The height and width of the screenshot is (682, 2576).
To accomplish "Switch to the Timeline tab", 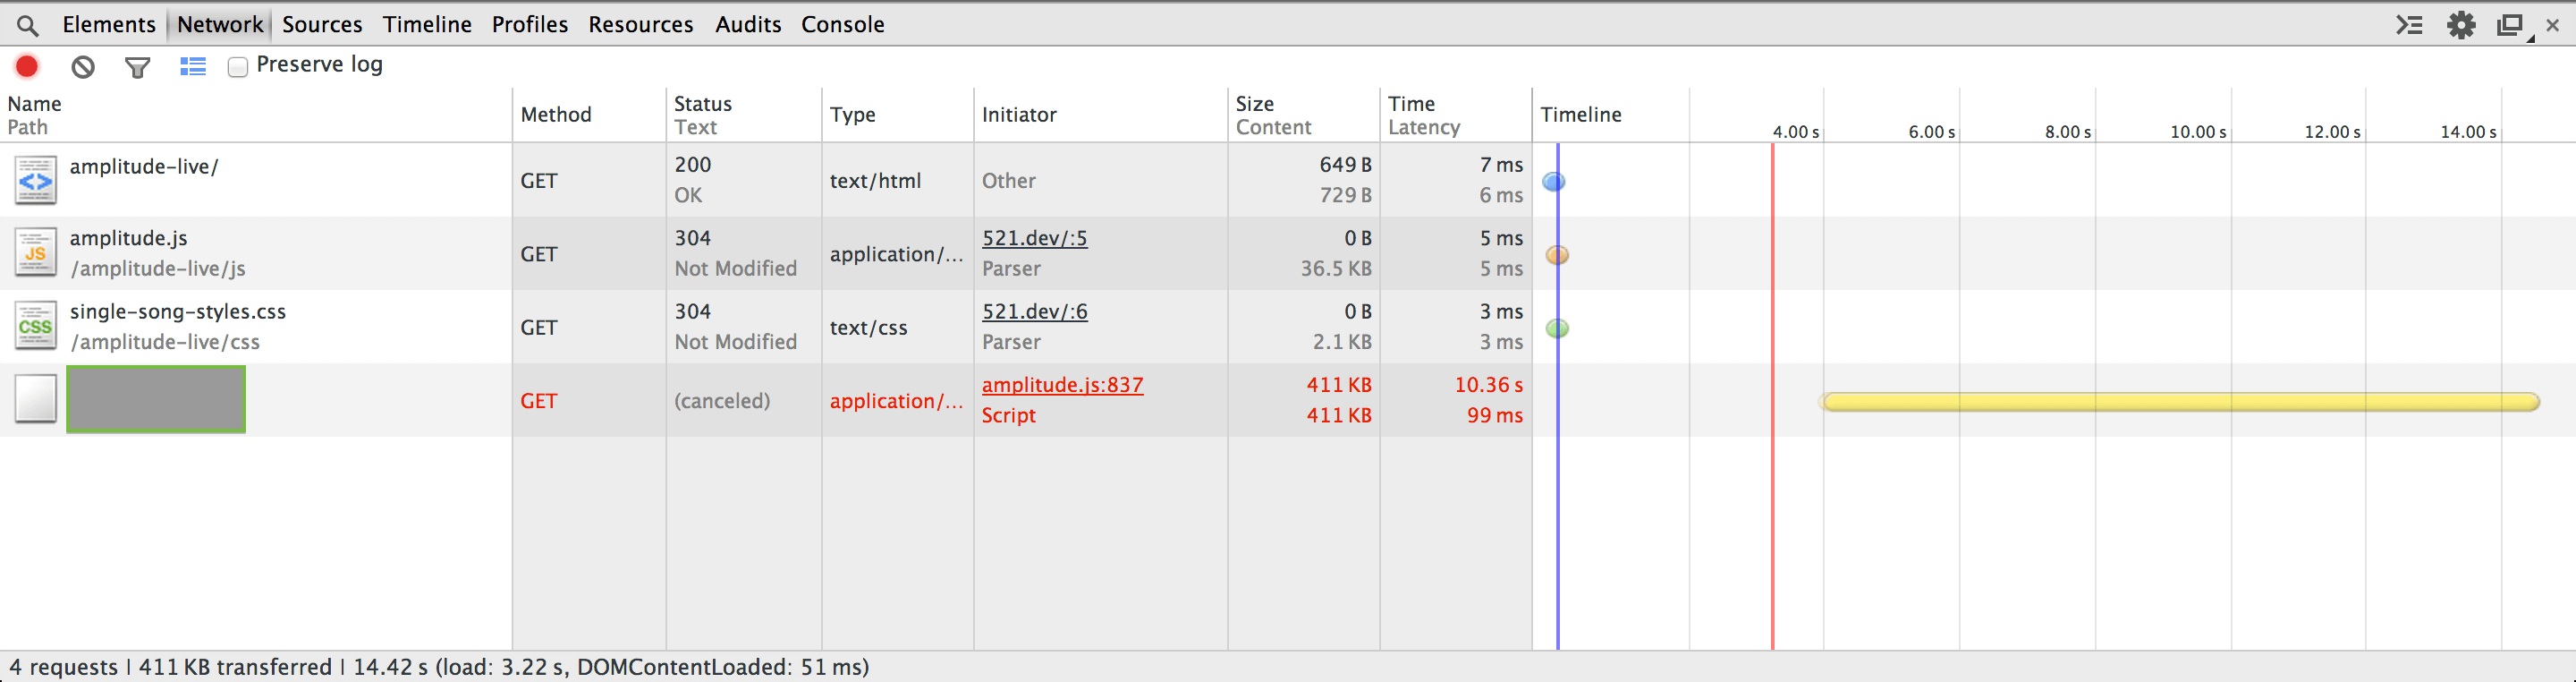I will coord(427,24).
